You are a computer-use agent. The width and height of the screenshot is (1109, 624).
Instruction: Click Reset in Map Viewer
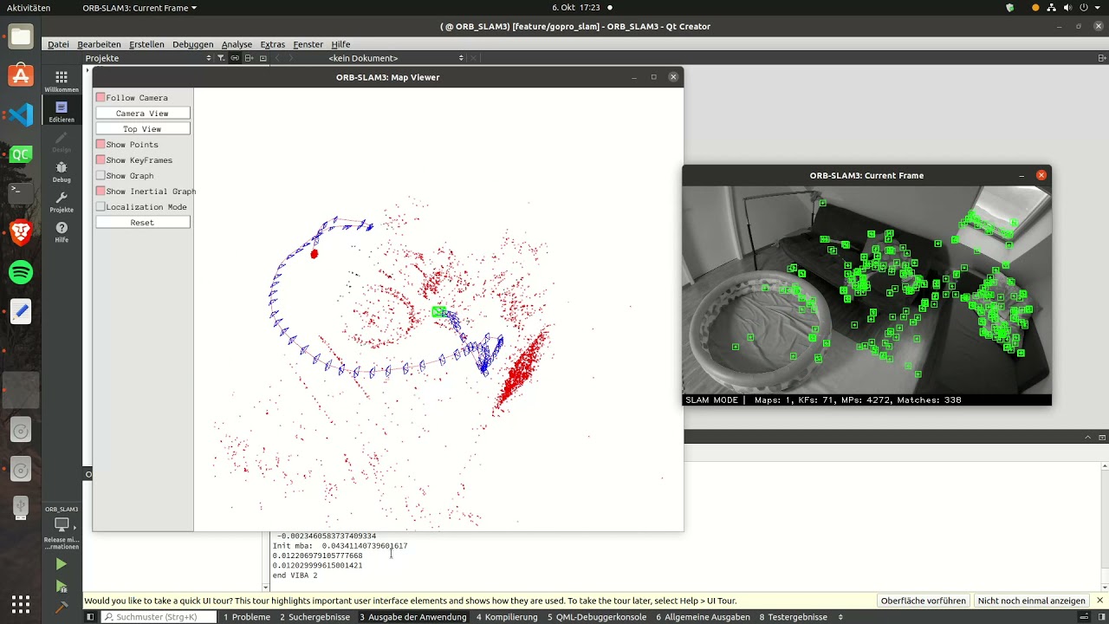pos(142,223)
